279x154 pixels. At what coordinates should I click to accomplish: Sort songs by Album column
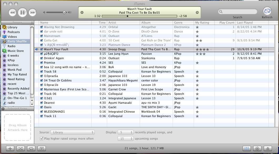[x=156, y=23]
